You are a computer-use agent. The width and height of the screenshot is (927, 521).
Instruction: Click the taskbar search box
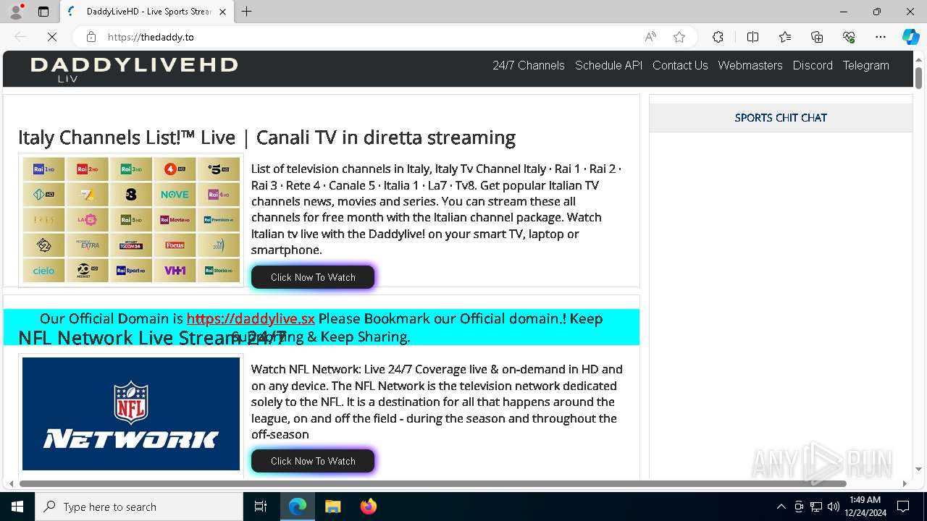139,507
